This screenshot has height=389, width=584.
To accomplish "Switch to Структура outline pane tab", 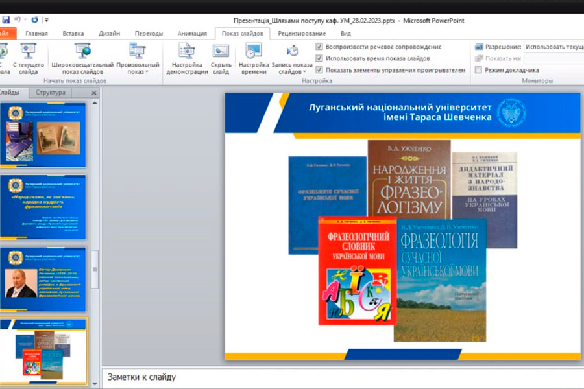I will (x=51, y=93).
